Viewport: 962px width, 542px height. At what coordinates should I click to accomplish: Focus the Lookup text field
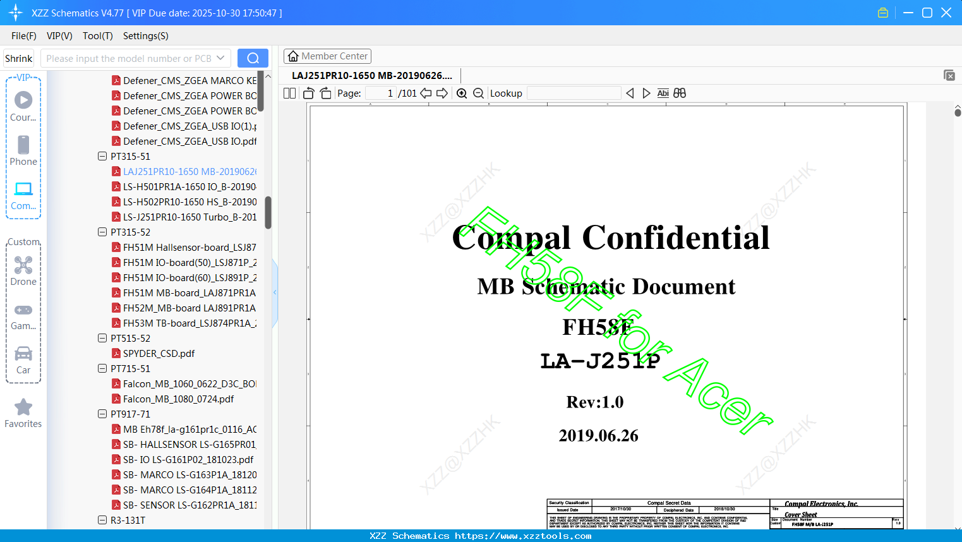pyautogui.click(x=574, y=93)
